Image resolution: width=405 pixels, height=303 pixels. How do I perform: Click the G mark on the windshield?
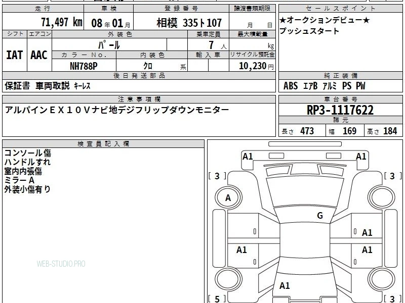[x=320, y=216]
